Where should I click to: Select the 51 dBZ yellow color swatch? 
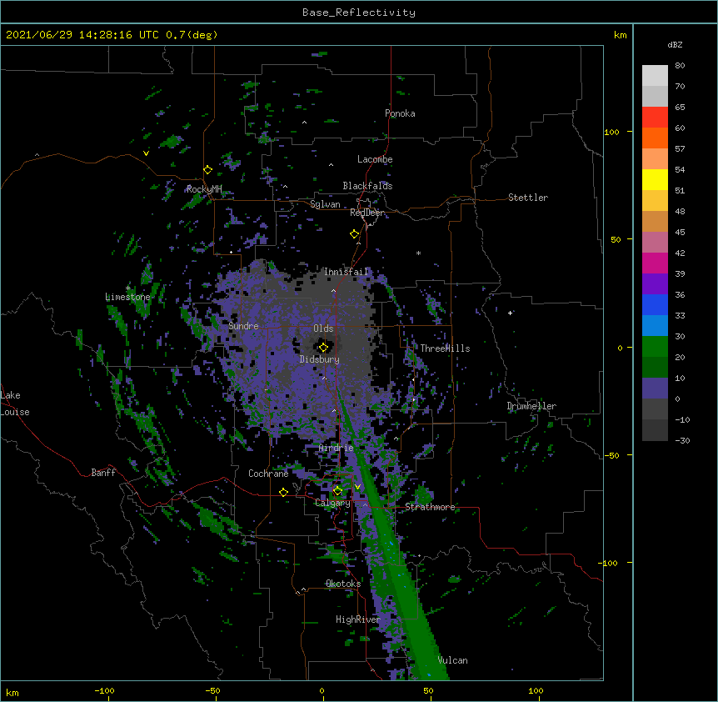pyautogui.click(x=655, y=179)
